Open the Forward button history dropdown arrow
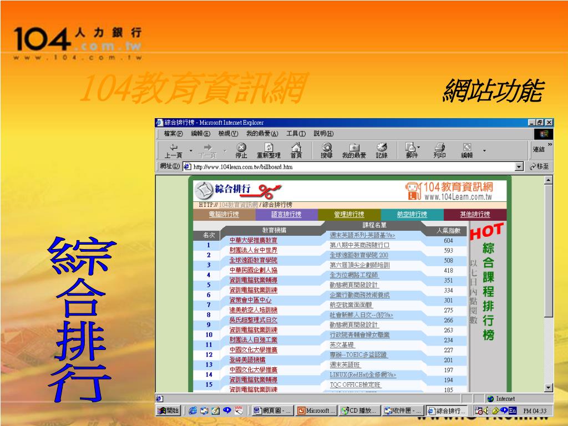Screen dimensions: 568x426 point(225,150)
